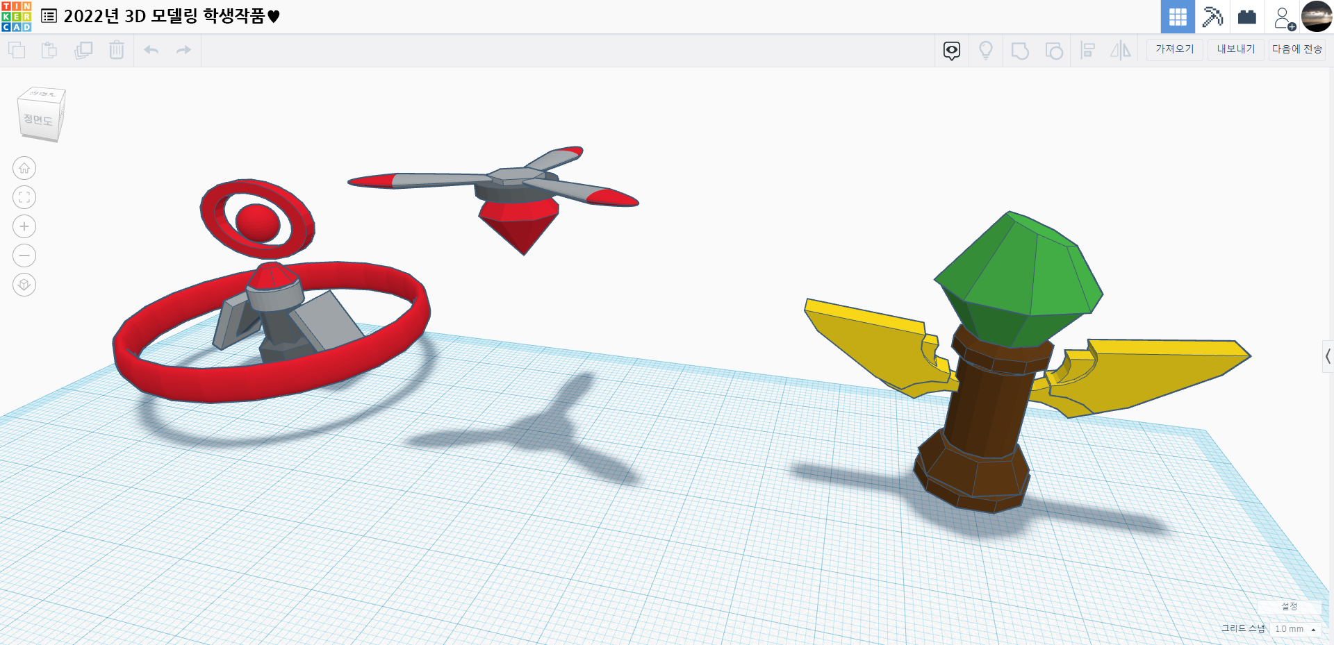Screen dimensions: 1334x645
Task: Click the Ungroup shapes icon
Action: pos(1054,51)
